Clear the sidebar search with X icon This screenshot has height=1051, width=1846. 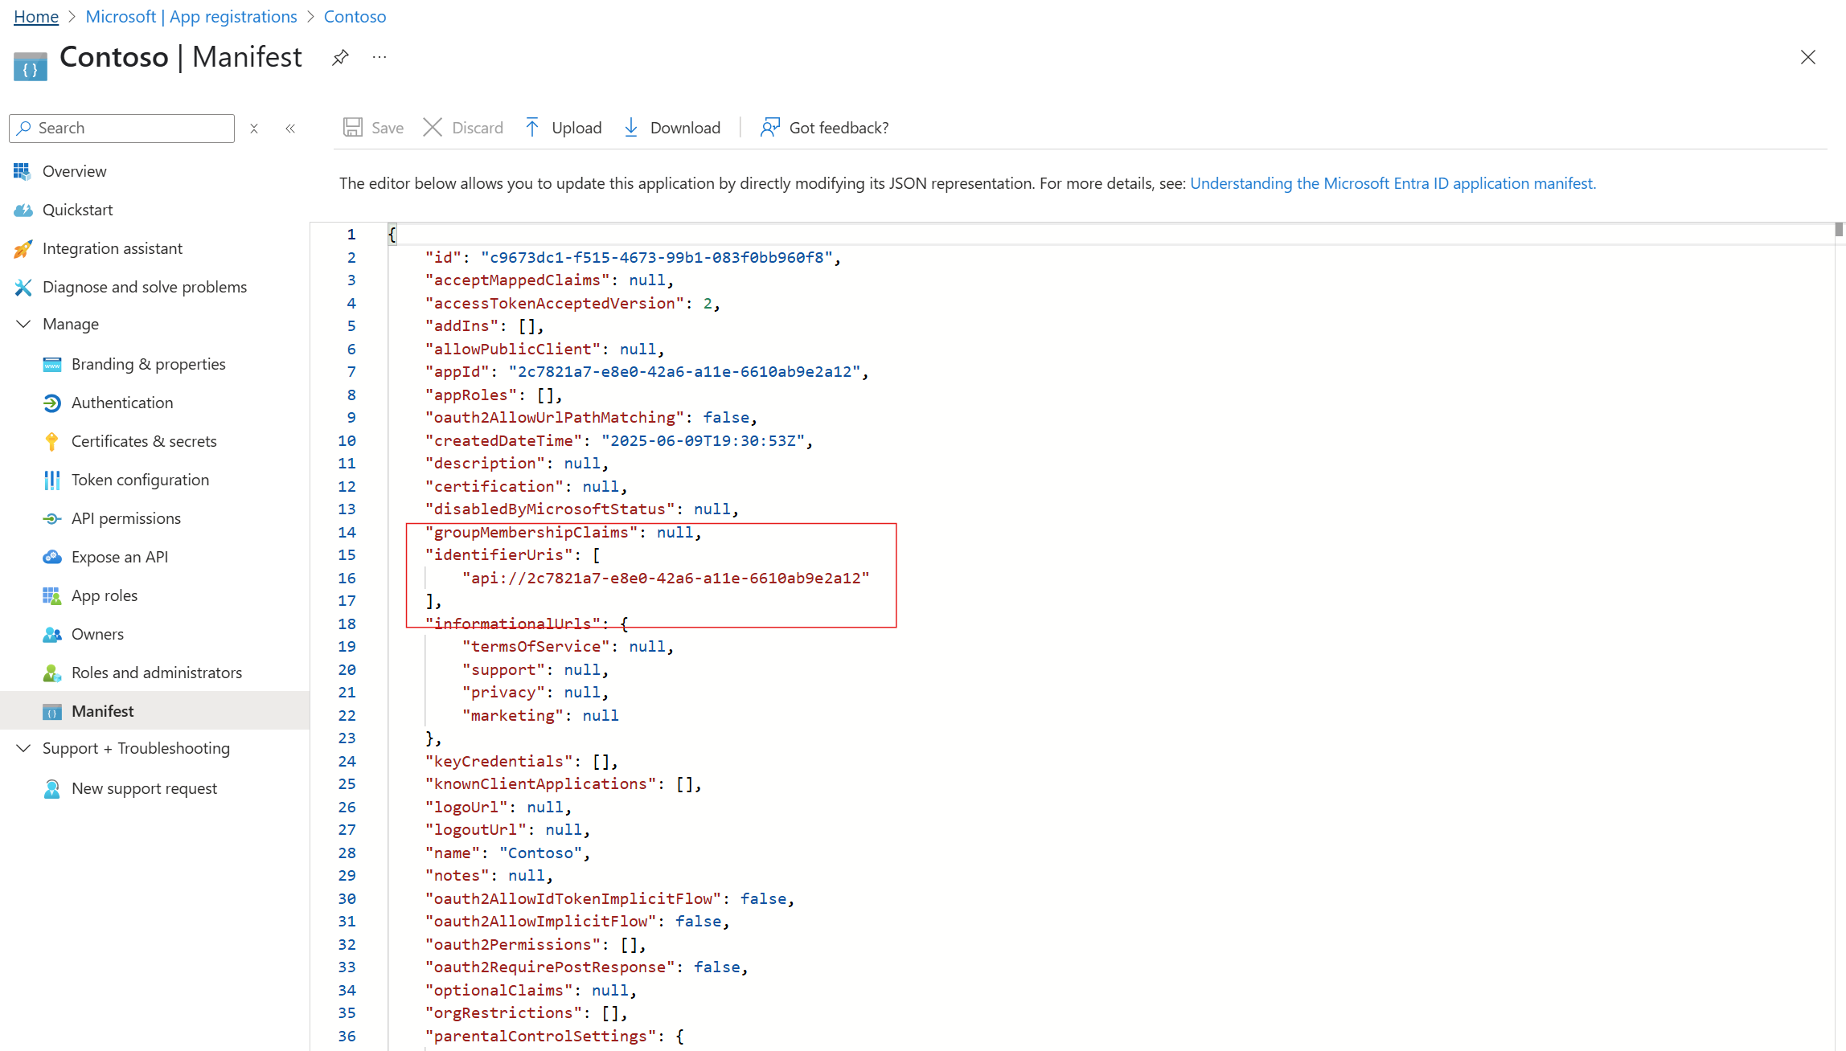[254, 129]
